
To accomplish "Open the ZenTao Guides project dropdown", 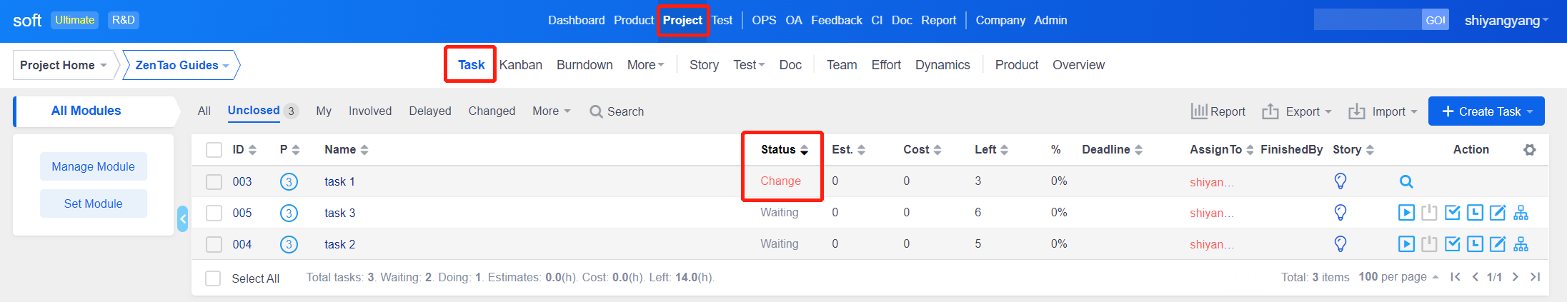I will coord(181,65).
